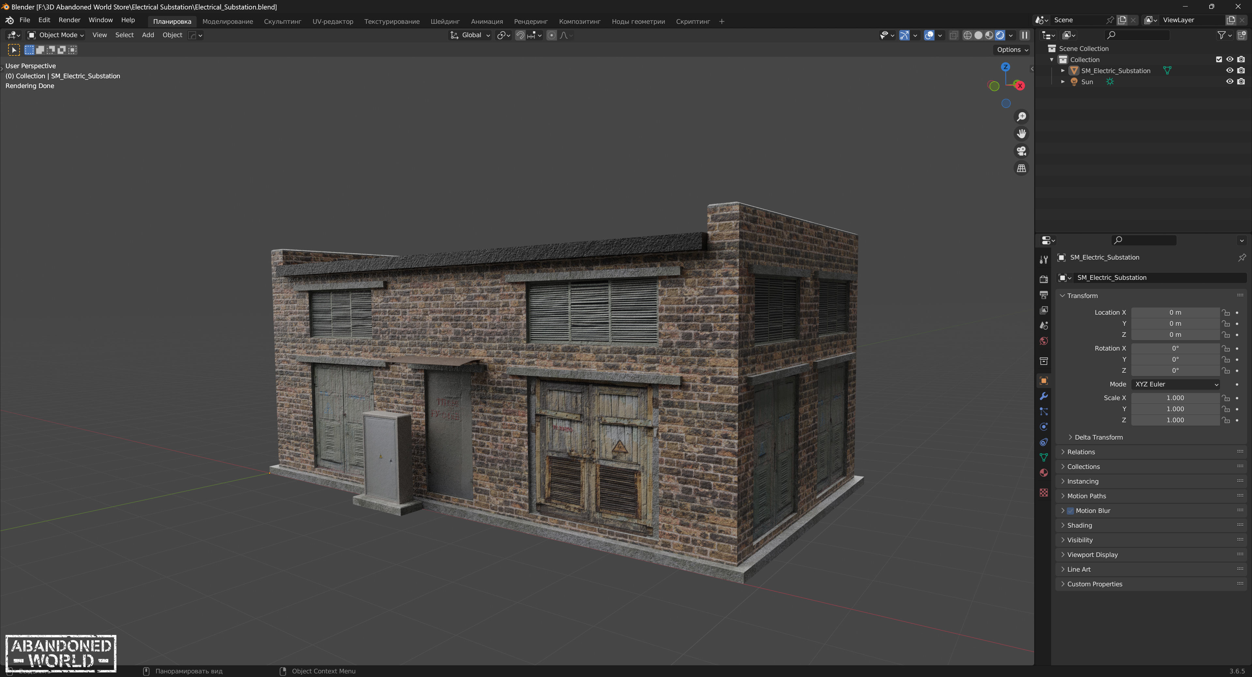This screenshot has height=677, width=1252.
Task: Open the viewport shading options arrow
Action: pyautogui.click(x=1011, y=35)
